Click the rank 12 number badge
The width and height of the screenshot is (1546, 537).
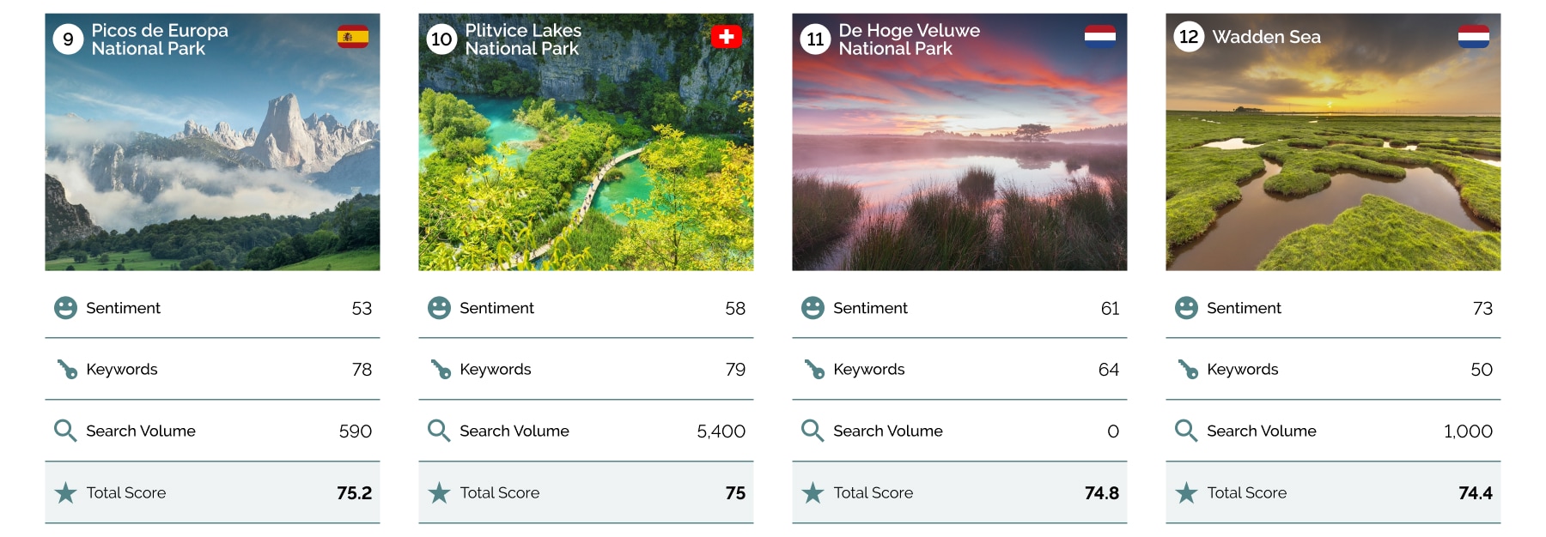[1189, 37]
